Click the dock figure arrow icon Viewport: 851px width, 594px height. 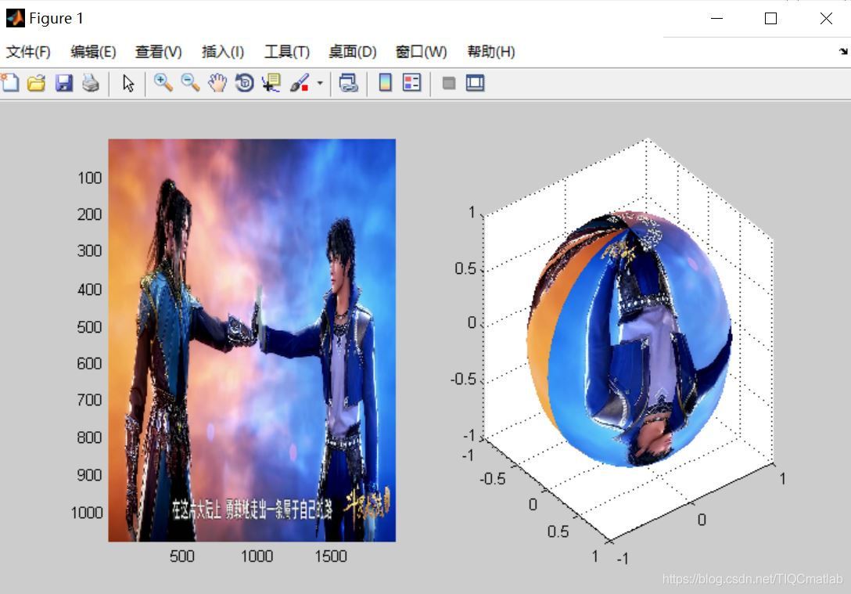pyautogui.click(x=843, y=51)
